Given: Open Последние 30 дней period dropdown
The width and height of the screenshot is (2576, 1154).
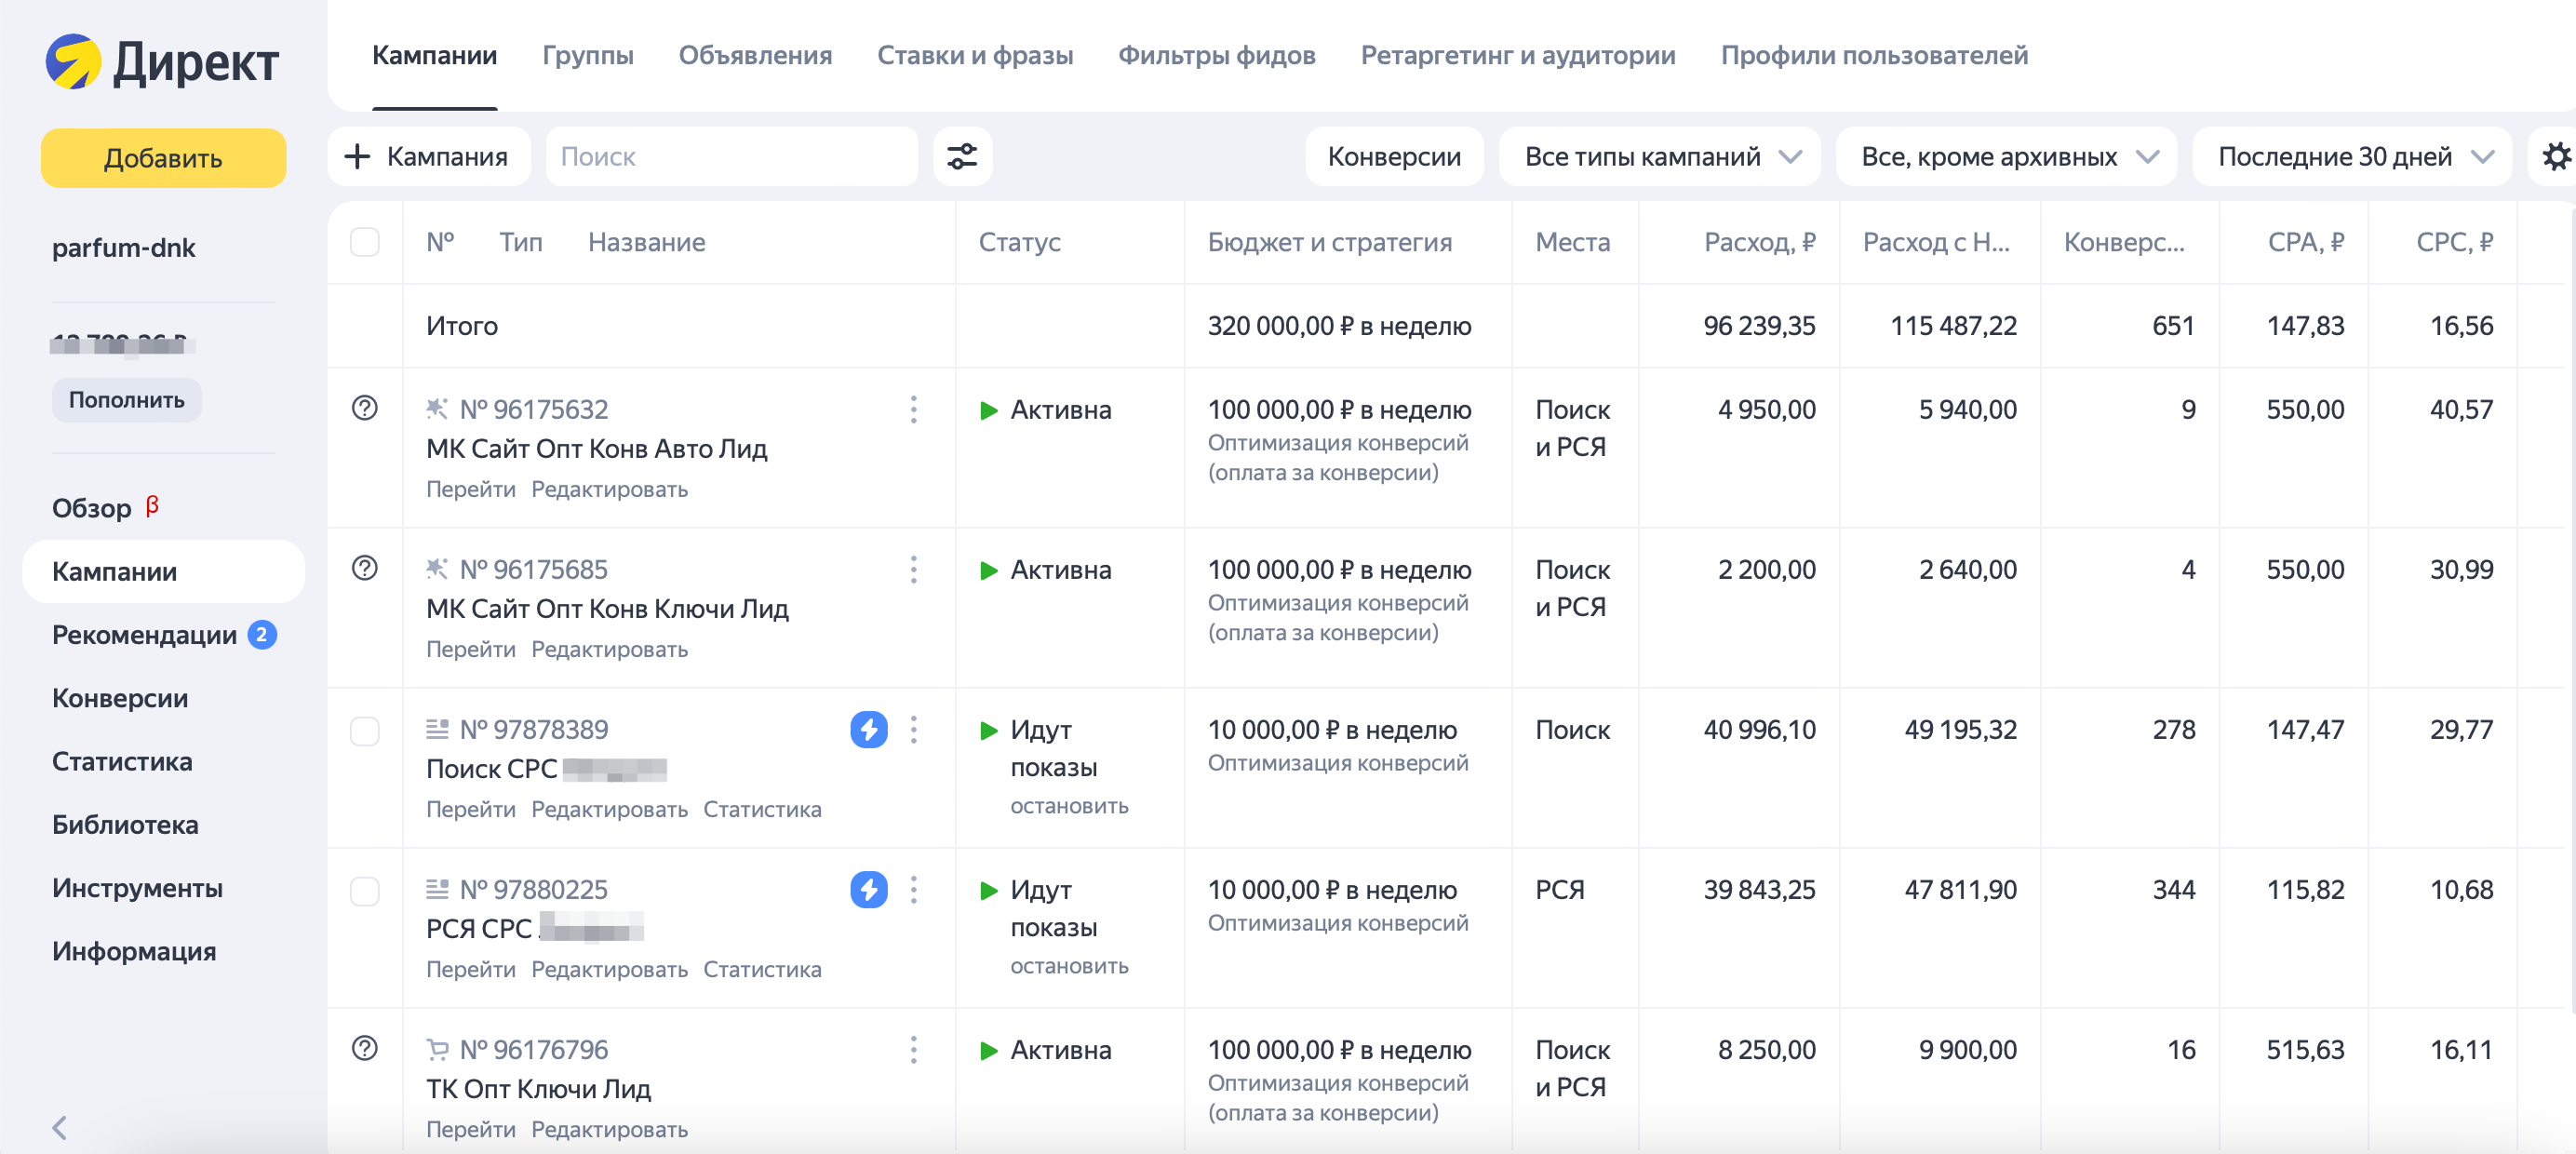Looking at the screenshot, I should 2351,156.
